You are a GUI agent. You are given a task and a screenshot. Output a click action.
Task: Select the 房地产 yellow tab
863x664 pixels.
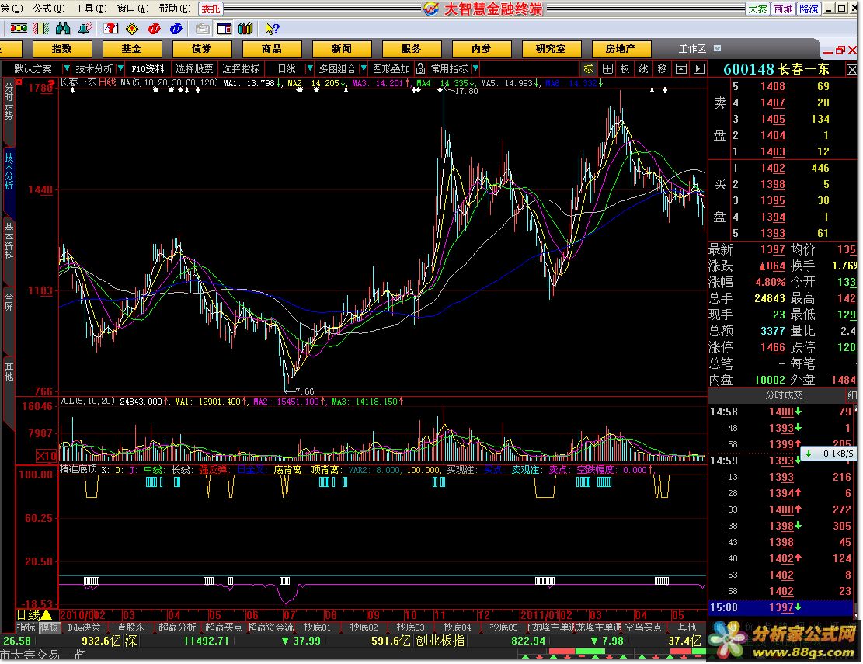621,49
